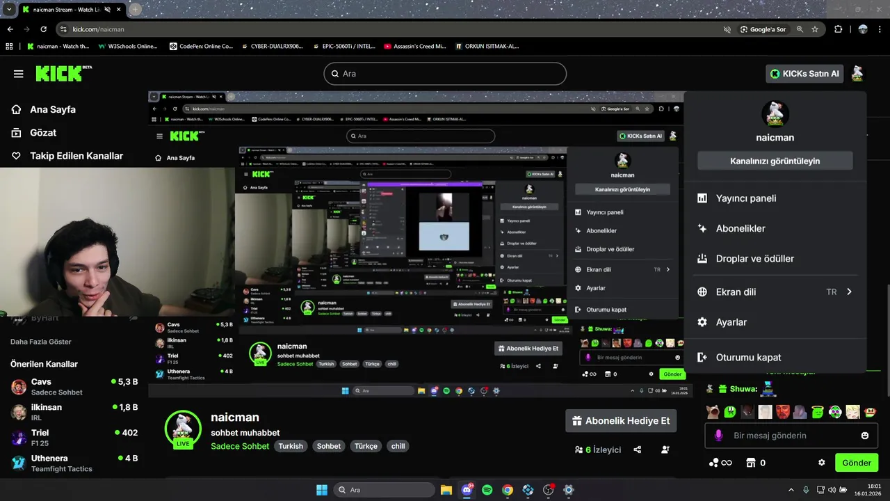Click the purple microphone icon in chat
This screenshot has height=501, width=890.
718,436
